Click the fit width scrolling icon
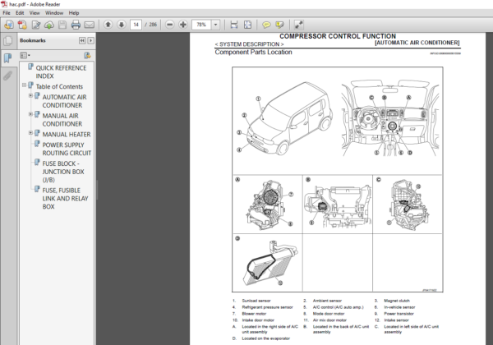This screenshot has height=345, width=493. (x=234, y=25)
